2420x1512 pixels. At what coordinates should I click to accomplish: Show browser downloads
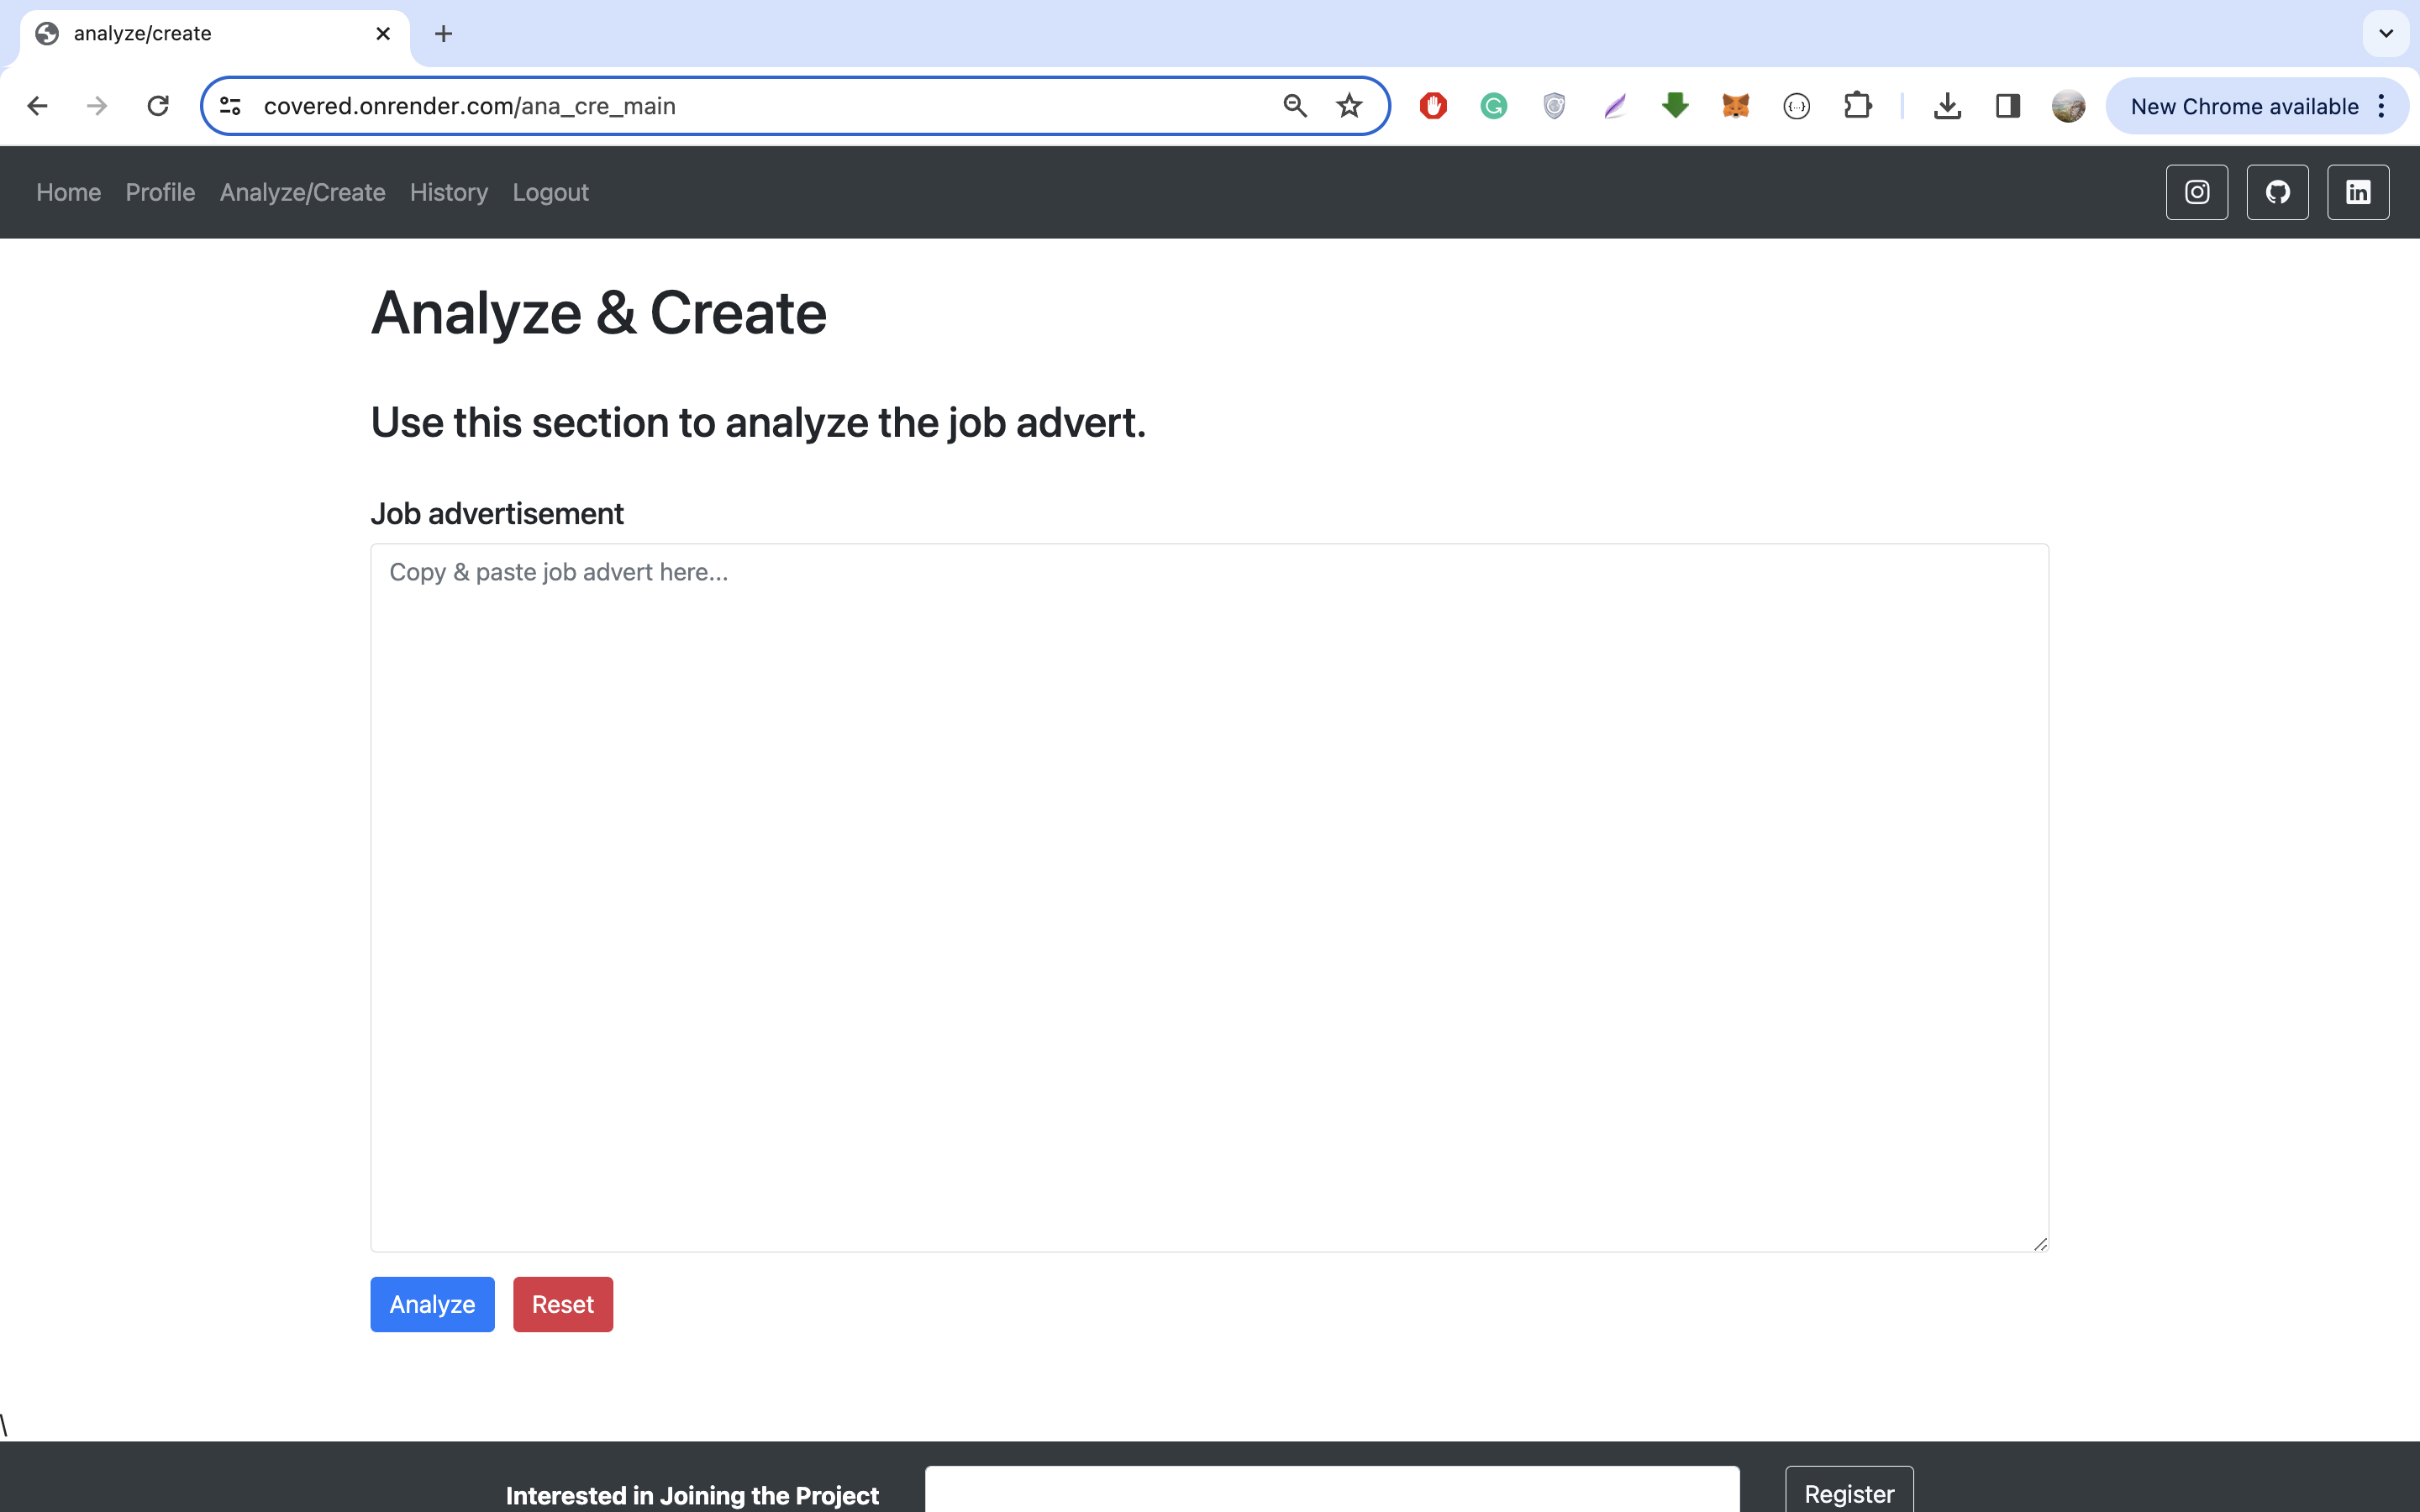(x=1946, y=105)
